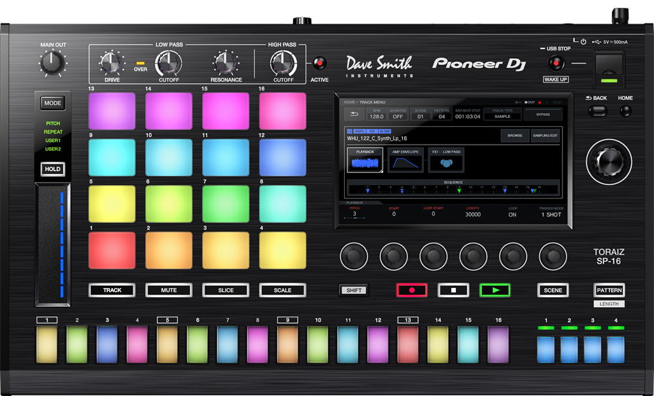Switch pads to SLICE mode
This screenshot has width=654, height=396.
click(226, 290)
